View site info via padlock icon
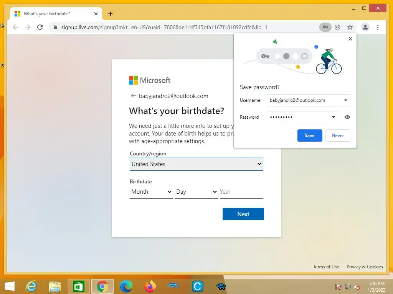 pyautogui.click(x=55, y=27)
